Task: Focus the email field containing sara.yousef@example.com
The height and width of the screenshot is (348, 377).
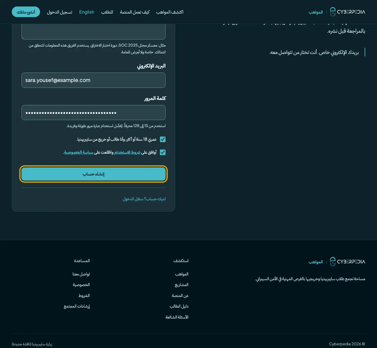Action: point(93,80)
